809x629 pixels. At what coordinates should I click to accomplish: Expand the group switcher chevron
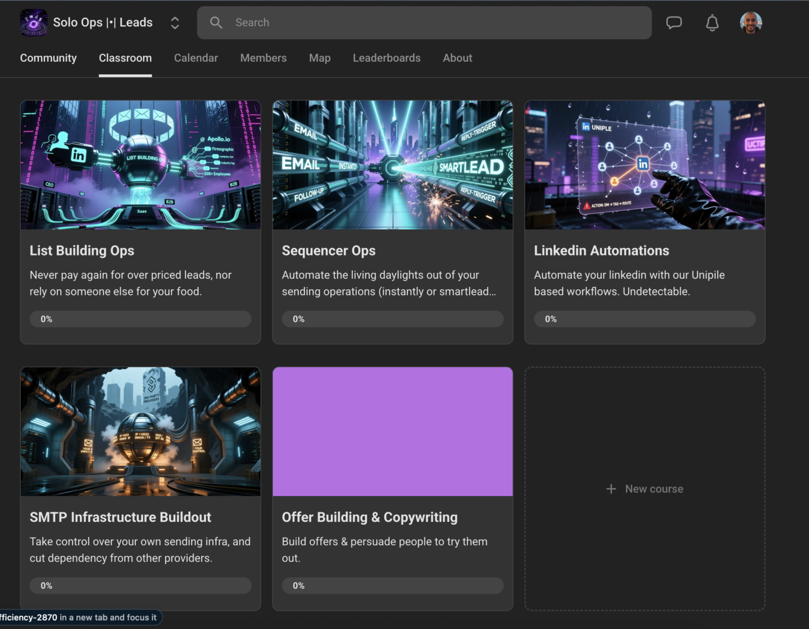[175, 22]
